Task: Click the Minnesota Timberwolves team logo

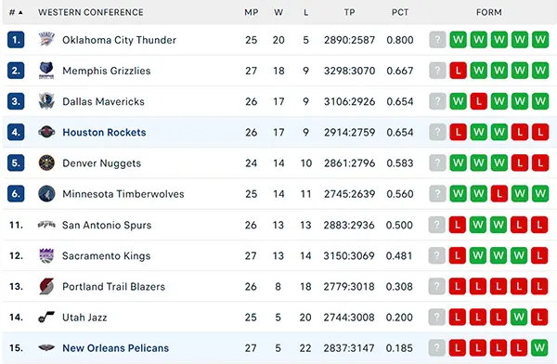Action: click(46, 194)
